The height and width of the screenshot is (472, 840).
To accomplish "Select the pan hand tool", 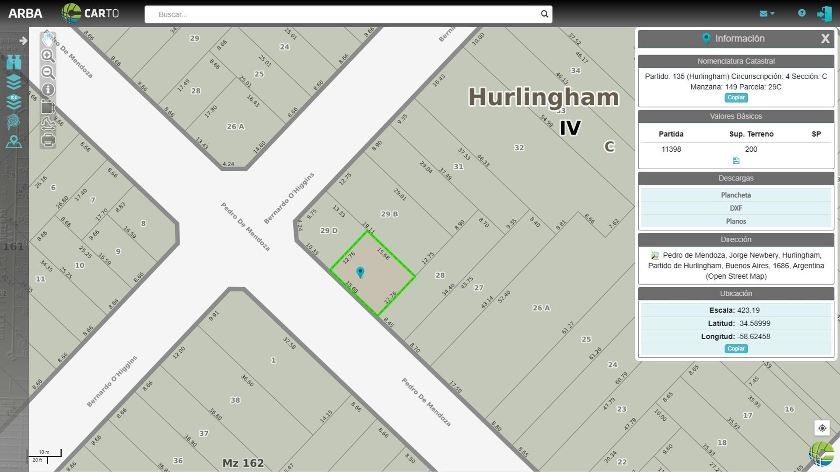I will pyautogui.click(x=48, y=39).
